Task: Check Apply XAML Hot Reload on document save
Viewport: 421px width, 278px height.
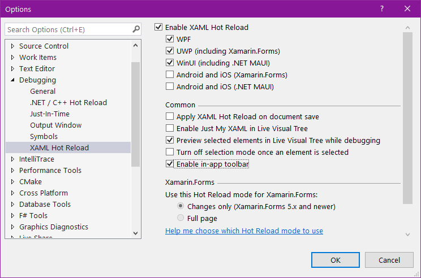Action: (x=170, y=116)
